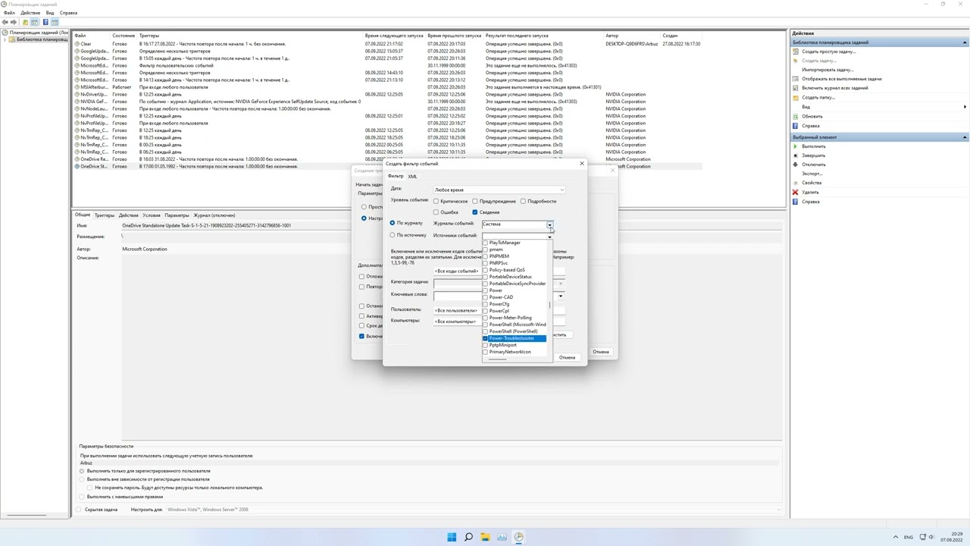Collapse the Библиотека планировщика заданий actions section
970x546 pixels.
(965, 42)
